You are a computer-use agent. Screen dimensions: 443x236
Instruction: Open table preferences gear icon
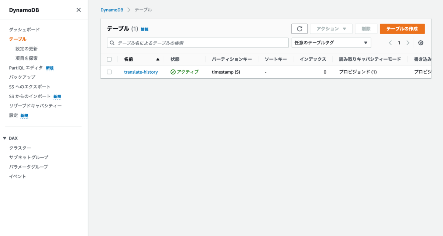point(420,43)
